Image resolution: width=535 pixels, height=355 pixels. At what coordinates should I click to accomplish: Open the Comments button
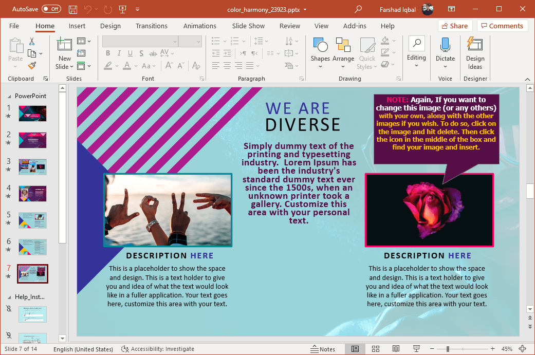click(501, 26)
